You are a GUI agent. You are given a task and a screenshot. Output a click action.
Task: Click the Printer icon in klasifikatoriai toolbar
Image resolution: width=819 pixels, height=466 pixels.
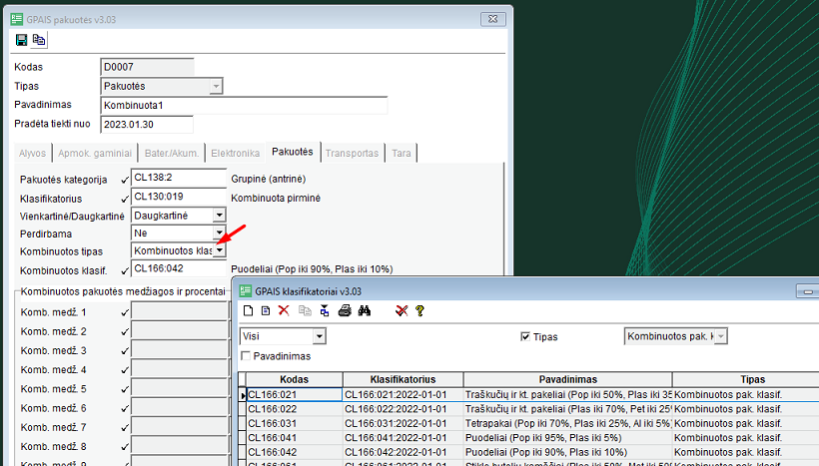[x=345, y=310]
